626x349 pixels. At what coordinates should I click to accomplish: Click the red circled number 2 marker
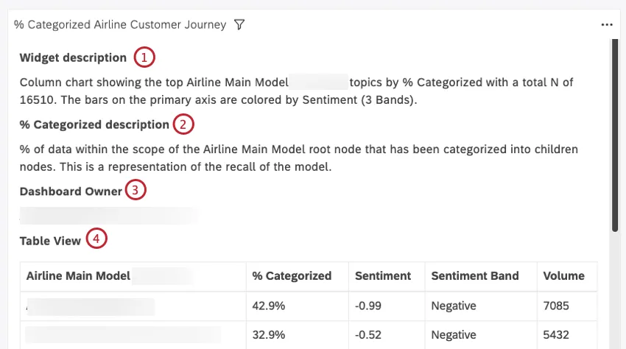[x=183, y=124]
